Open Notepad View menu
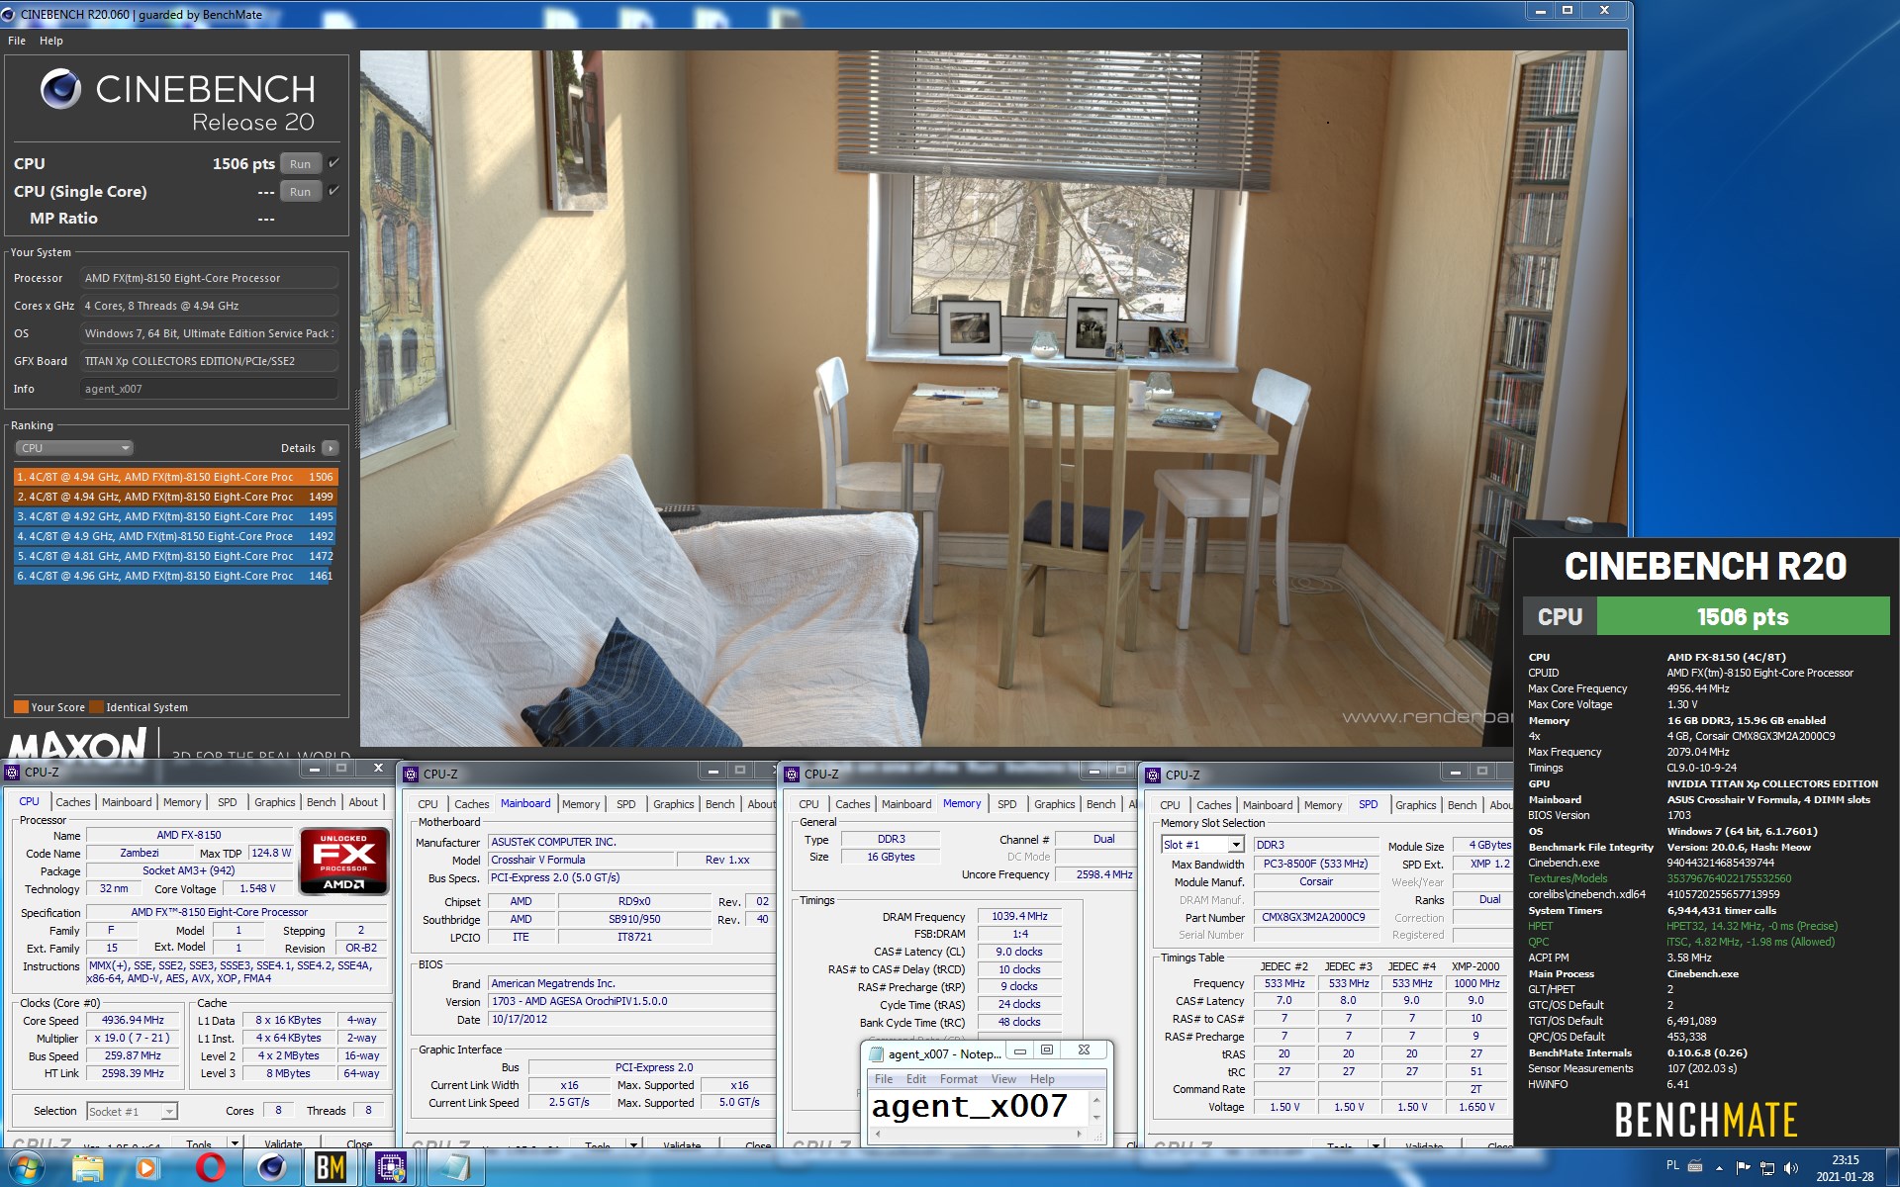This screenshot has width=1900, height=1187. pyautogui.click(x=1003, y=1079)
